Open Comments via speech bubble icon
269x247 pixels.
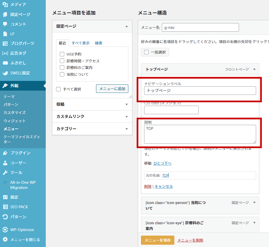[5, 24]
